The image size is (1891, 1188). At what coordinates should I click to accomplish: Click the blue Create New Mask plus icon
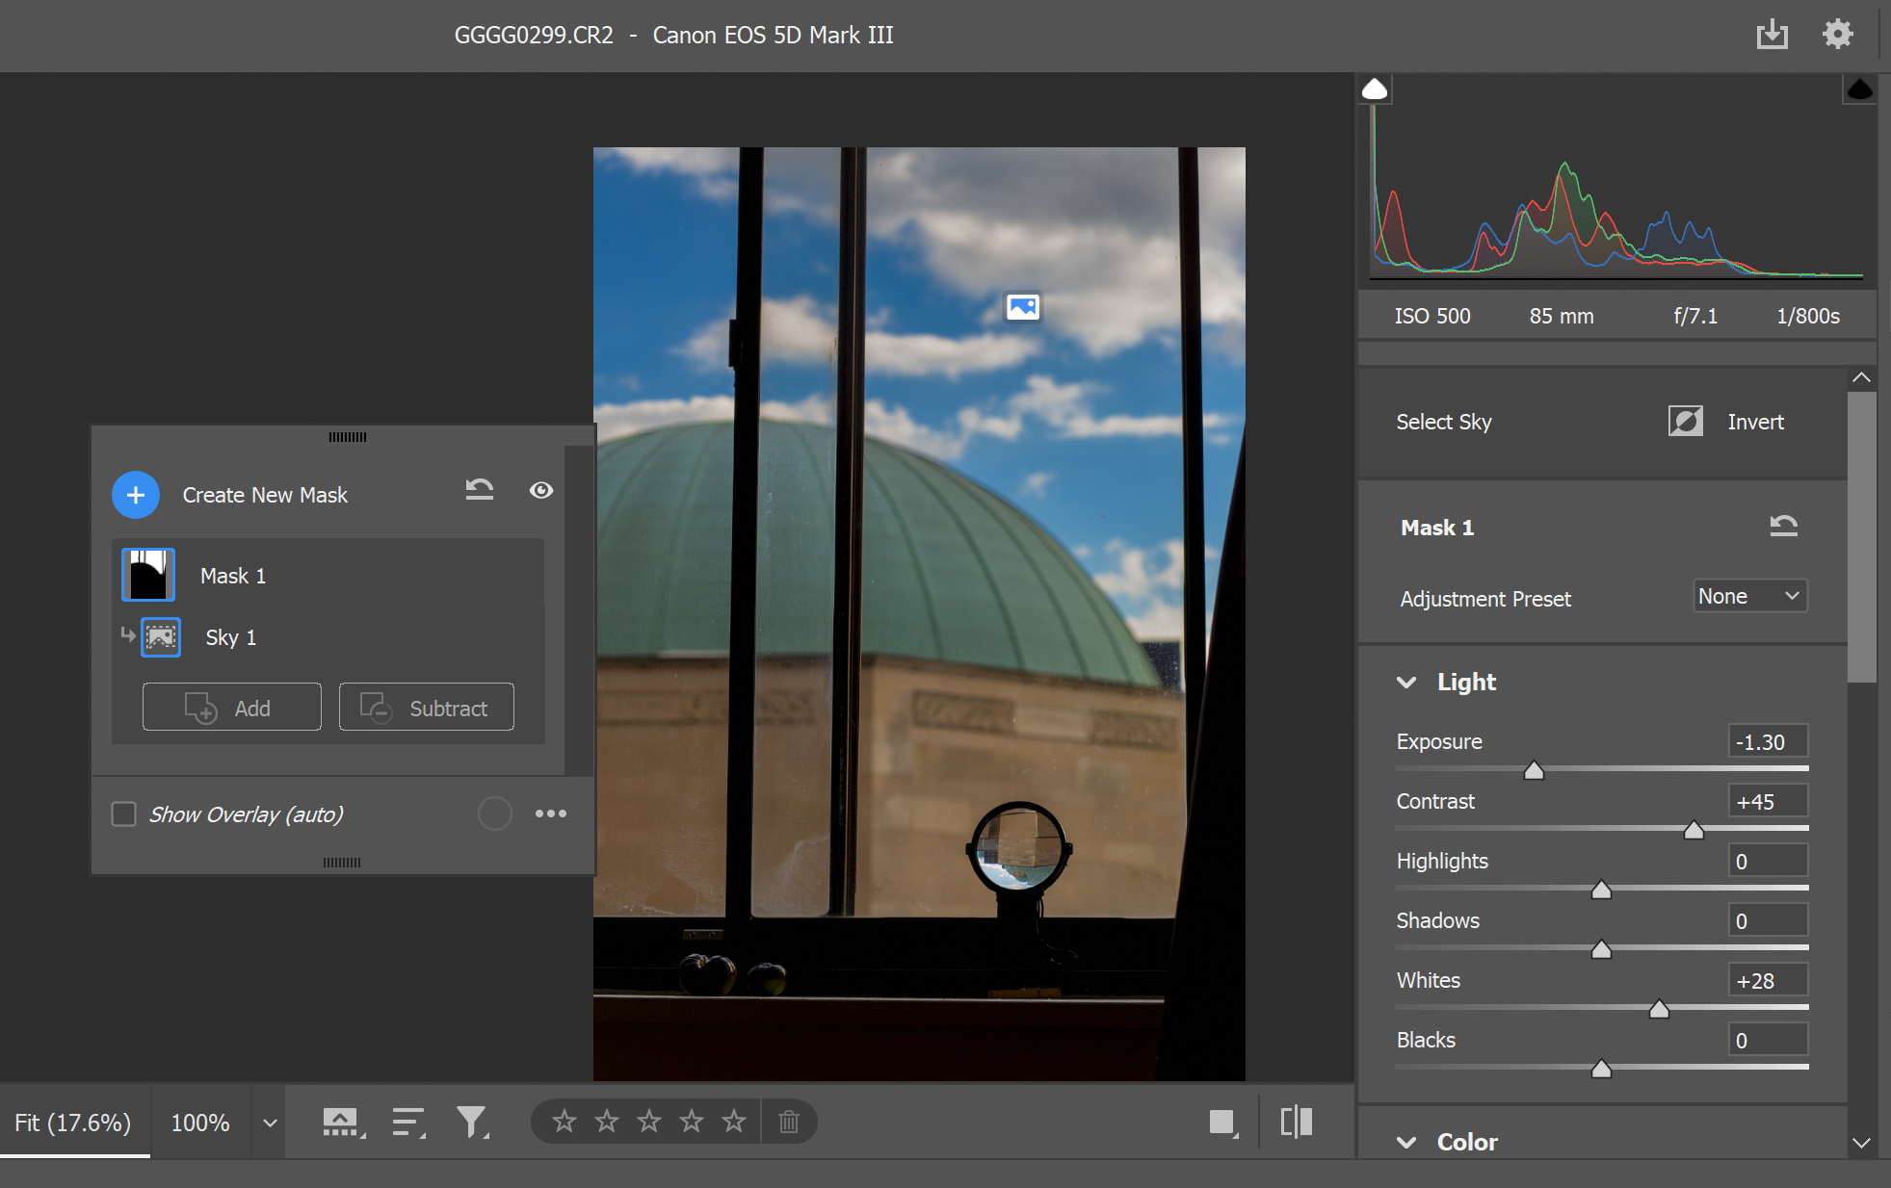click(136, 495)
